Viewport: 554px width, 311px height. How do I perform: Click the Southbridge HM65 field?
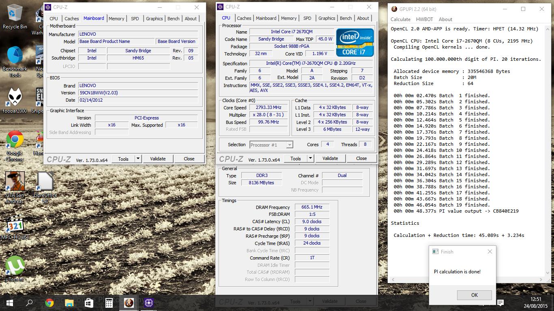(x=138, y=58)
